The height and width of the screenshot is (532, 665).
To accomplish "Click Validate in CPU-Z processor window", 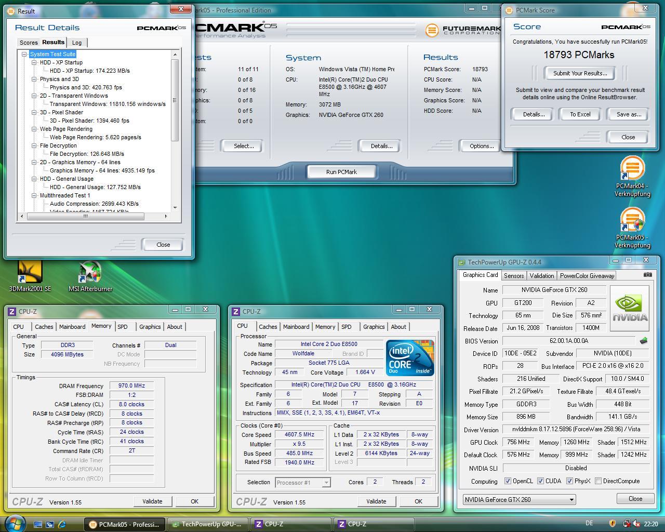I will click(x=376, y=501).
